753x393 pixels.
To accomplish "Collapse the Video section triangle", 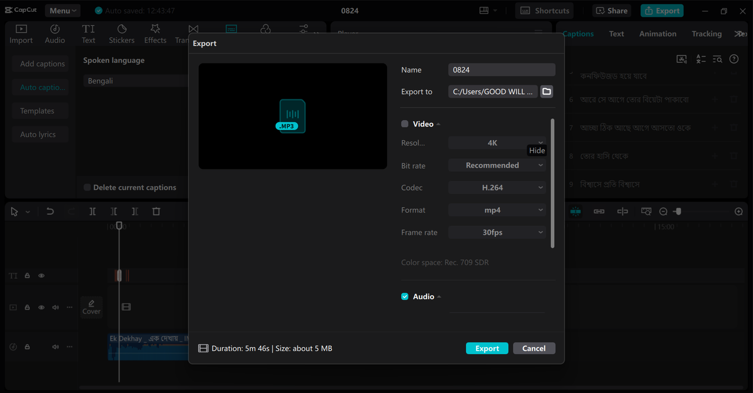I will (x=439, y=124).
